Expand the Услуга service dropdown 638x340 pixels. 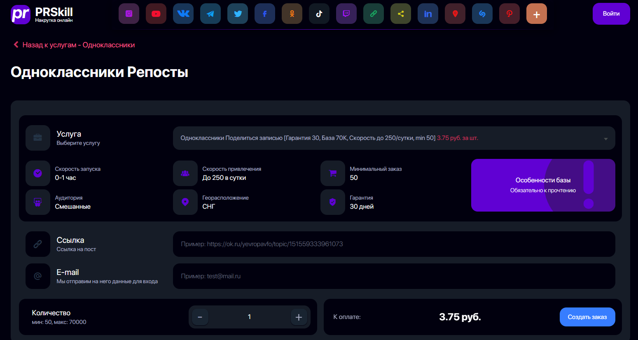[x=394, y=138]
